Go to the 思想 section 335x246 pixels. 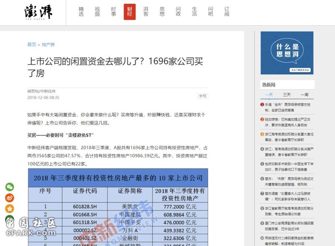[x=162, y=12]
